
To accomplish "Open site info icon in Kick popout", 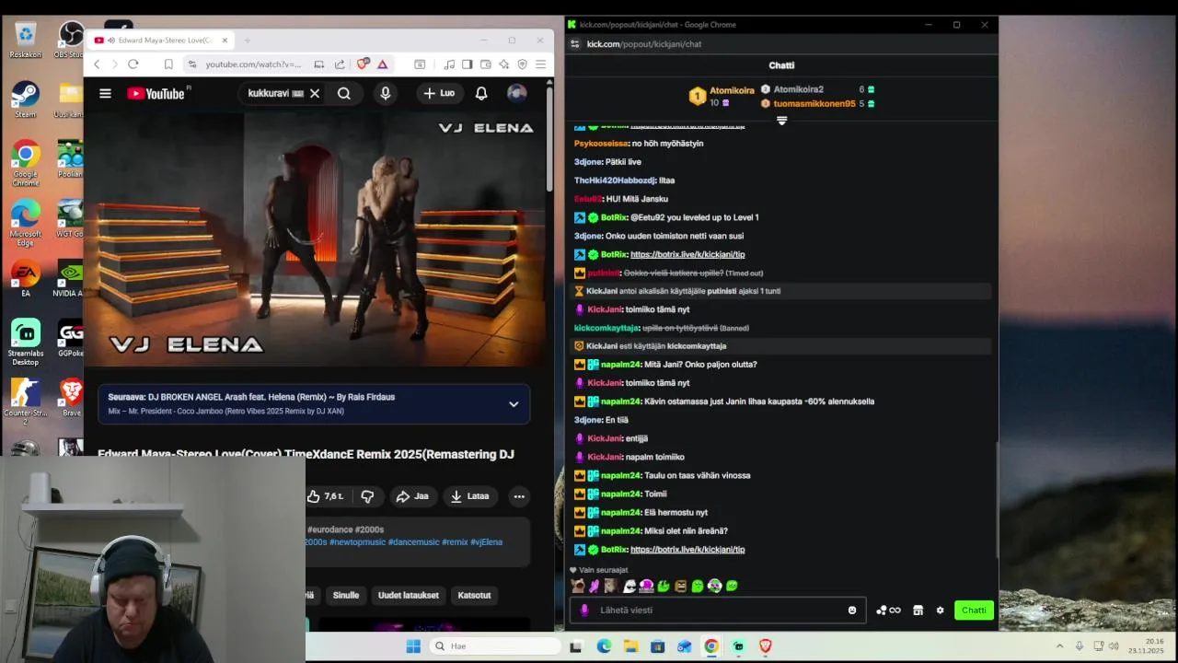I will [x=575, y=43].
